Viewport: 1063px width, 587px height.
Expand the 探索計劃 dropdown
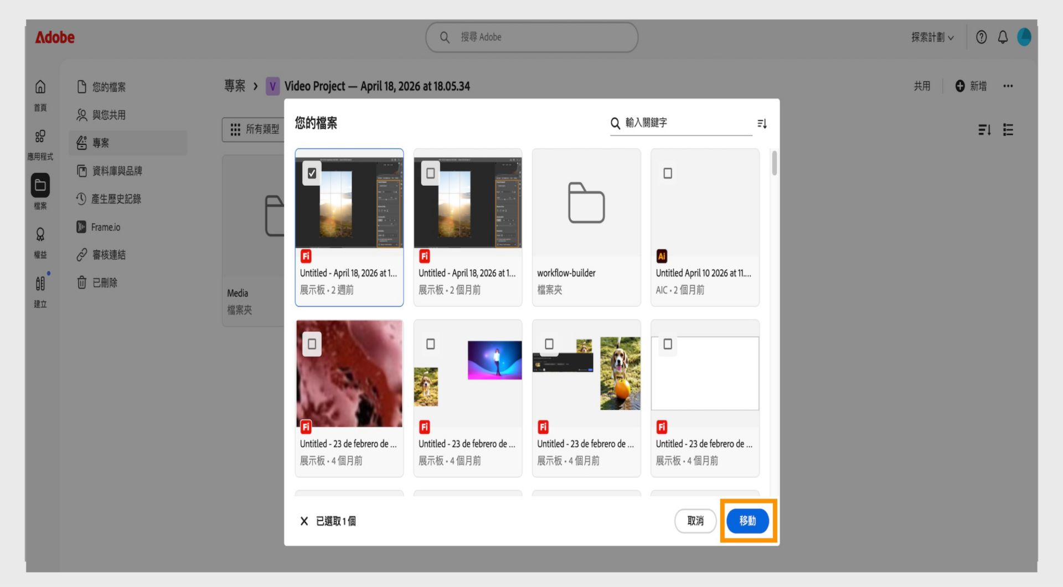[932, 37]
